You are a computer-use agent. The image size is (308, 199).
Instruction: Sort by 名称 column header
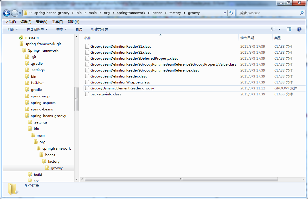pos(88,38)
